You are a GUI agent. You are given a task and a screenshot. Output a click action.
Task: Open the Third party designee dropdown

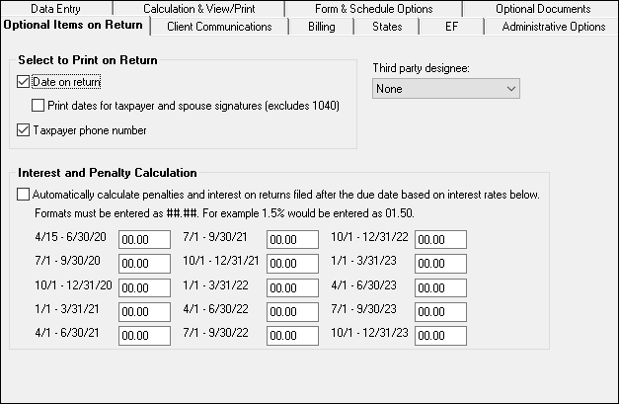[445, 89]
